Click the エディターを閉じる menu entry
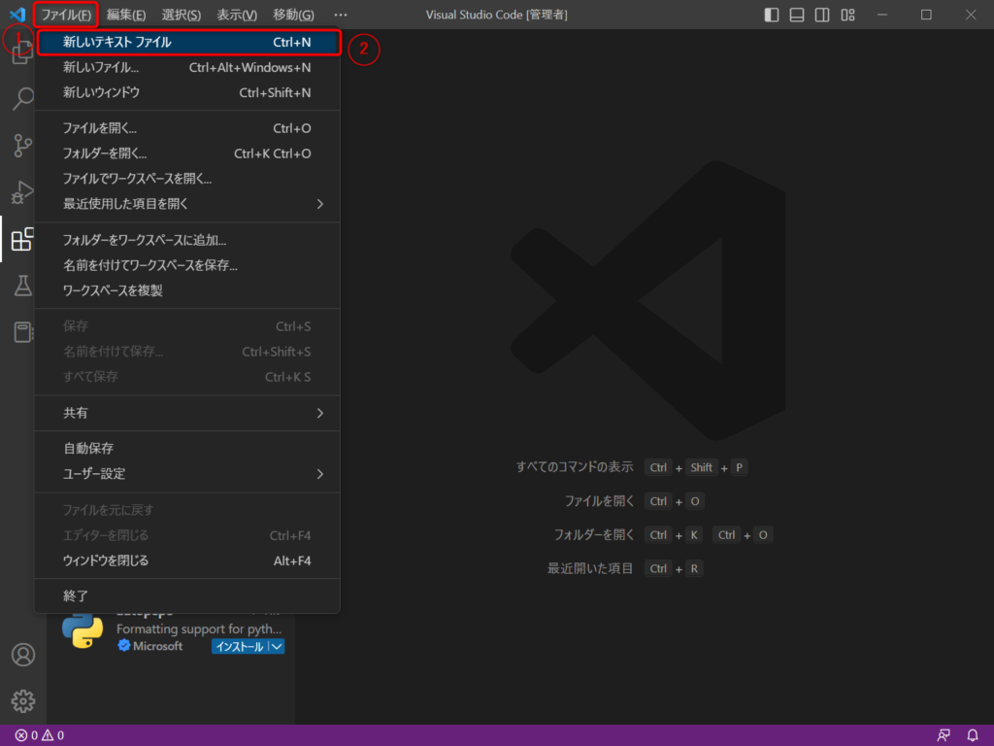Viewport: 994px width, 746px height. [187, 535]
